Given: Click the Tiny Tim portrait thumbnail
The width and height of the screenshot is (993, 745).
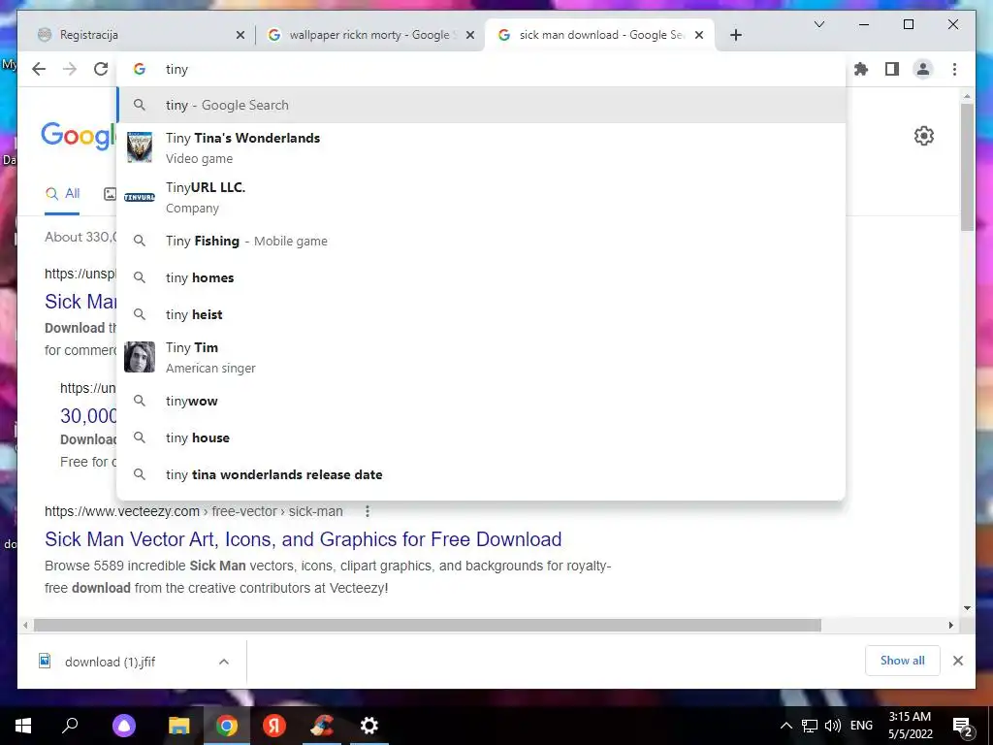Looking at the screenshot, I should (140, 357).
